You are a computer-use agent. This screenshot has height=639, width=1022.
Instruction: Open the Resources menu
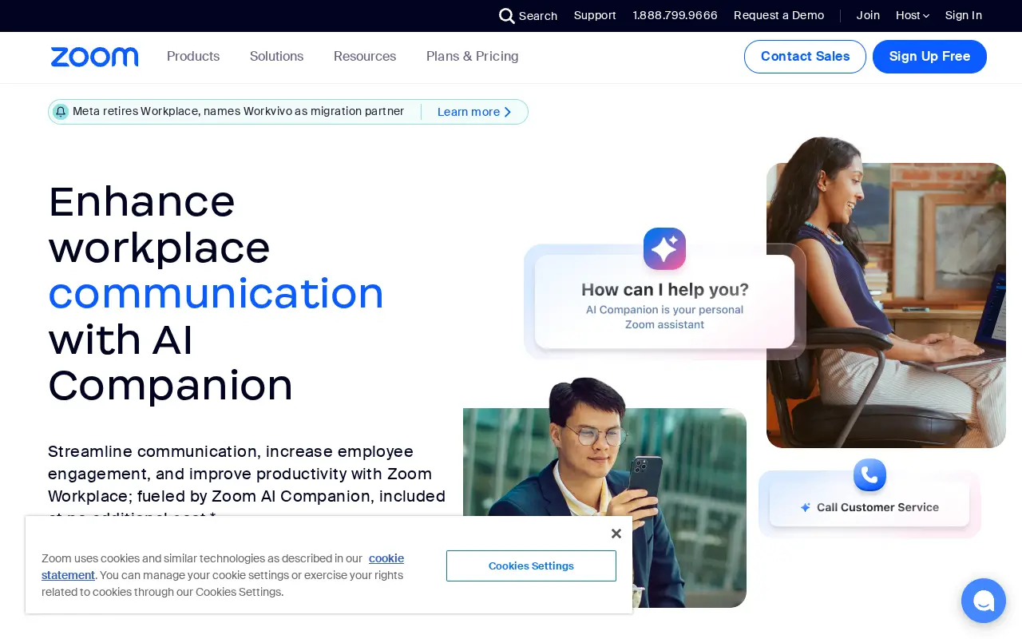click(x=365, y=57)
